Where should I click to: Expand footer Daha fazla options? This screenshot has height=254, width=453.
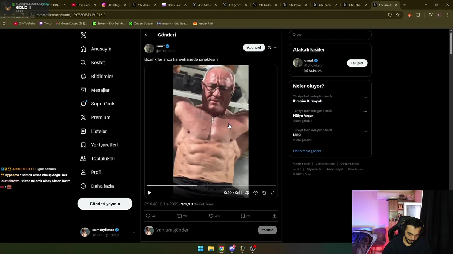tap(356, 169)
